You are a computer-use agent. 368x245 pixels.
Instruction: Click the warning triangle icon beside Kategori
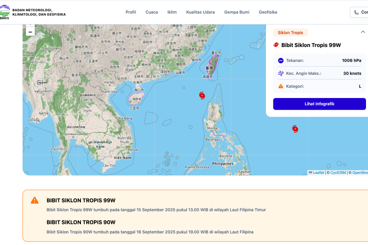[281, 86]
